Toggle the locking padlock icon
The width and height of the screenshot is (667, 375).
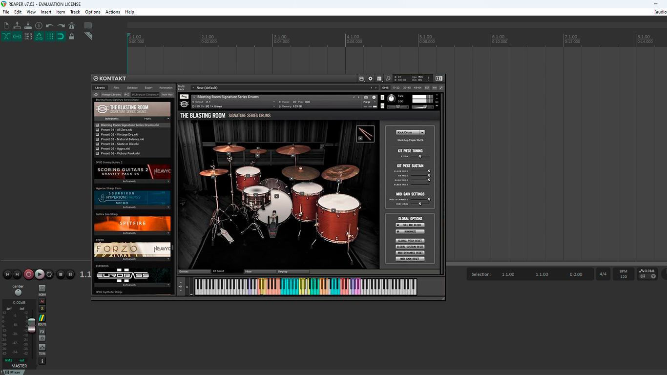click(x=71, y=36)
